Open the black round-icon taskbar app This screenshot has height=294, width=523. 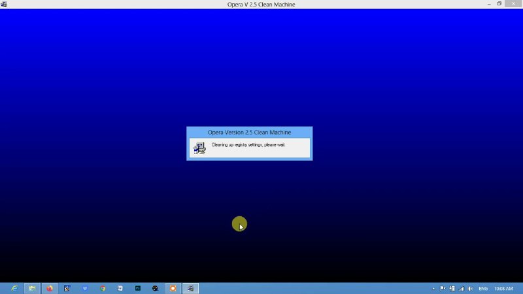pyautogui.click(x=155, y=288)
